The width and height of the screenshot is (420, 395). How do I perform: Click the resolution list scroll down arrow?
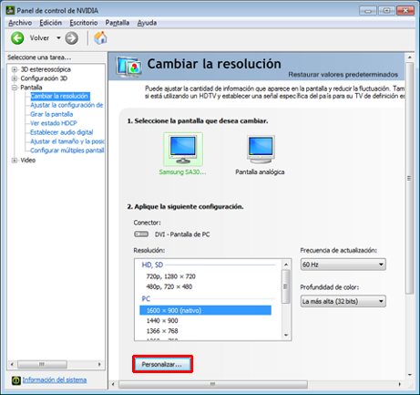coord(286,335)
